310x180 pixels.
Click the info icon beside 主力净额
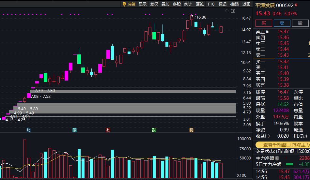277,158
